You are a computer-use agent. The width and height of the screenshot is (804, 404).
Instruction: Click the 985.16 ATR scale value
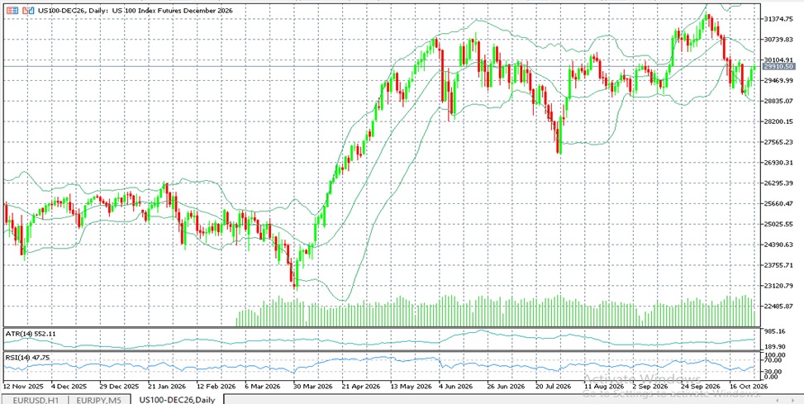pos(775,332)
